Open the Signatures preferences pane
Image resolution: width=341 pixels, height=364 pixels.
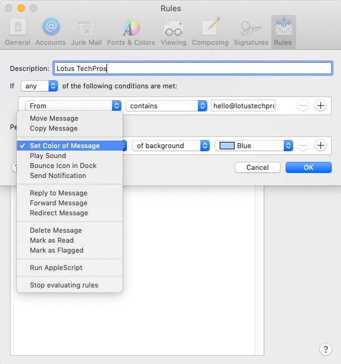coord(251,32)
